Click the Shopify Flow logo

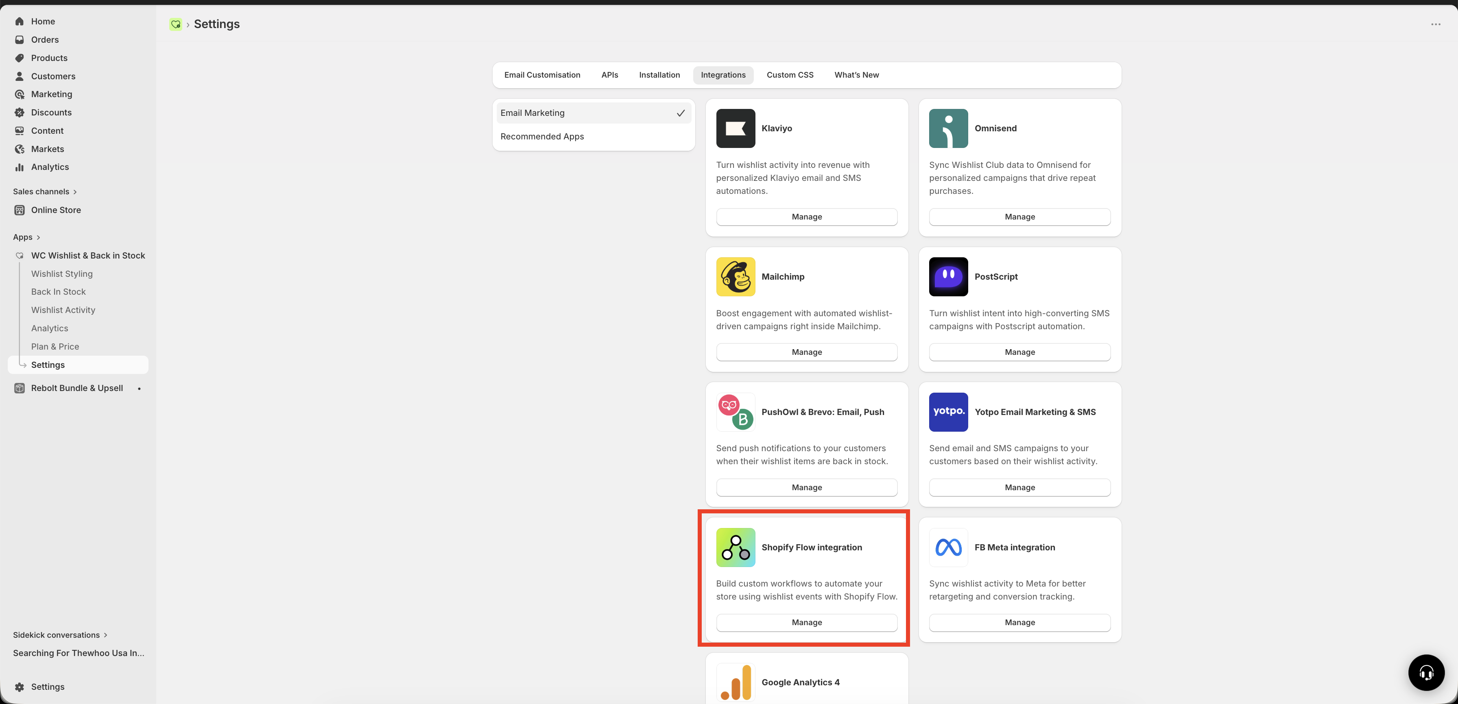click(735, 548)
